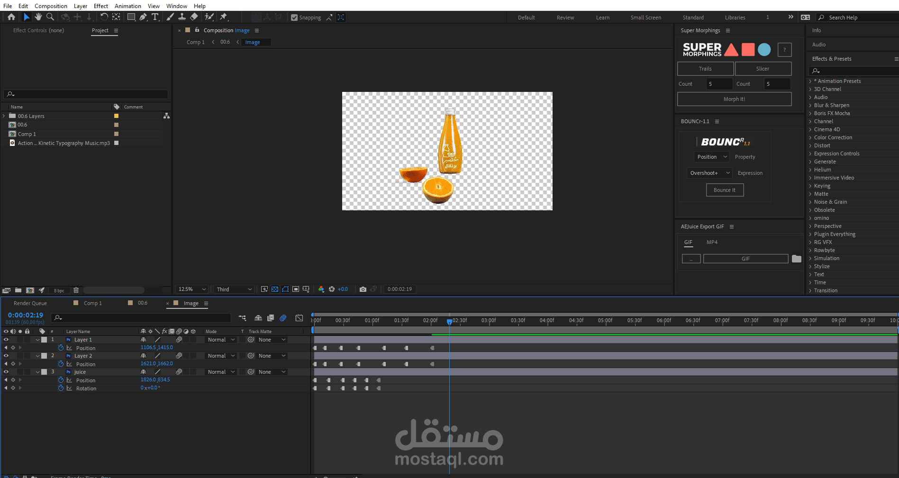Select the Brush tool
The height and width of the screenshot is (478, 899).
pyautogui.click(x=170, y=17)
